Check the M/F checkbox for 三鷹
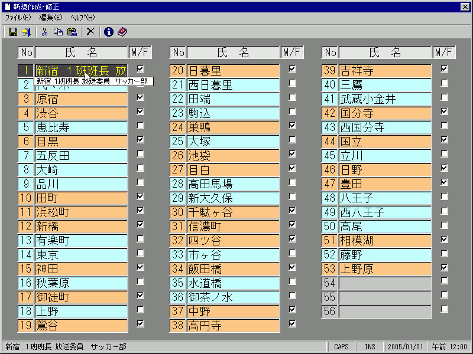The image size is (473, 354). click(x=444, y=83)
